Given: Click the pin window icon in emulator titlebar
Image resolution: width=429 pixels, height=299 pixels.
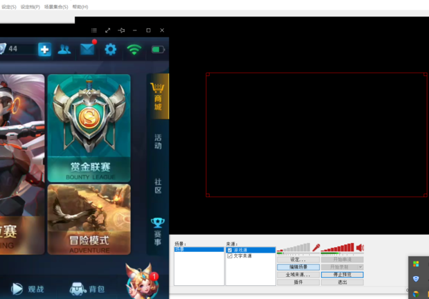Looking at the screenshot, I should pyautogui.click(x=121, y=30).
